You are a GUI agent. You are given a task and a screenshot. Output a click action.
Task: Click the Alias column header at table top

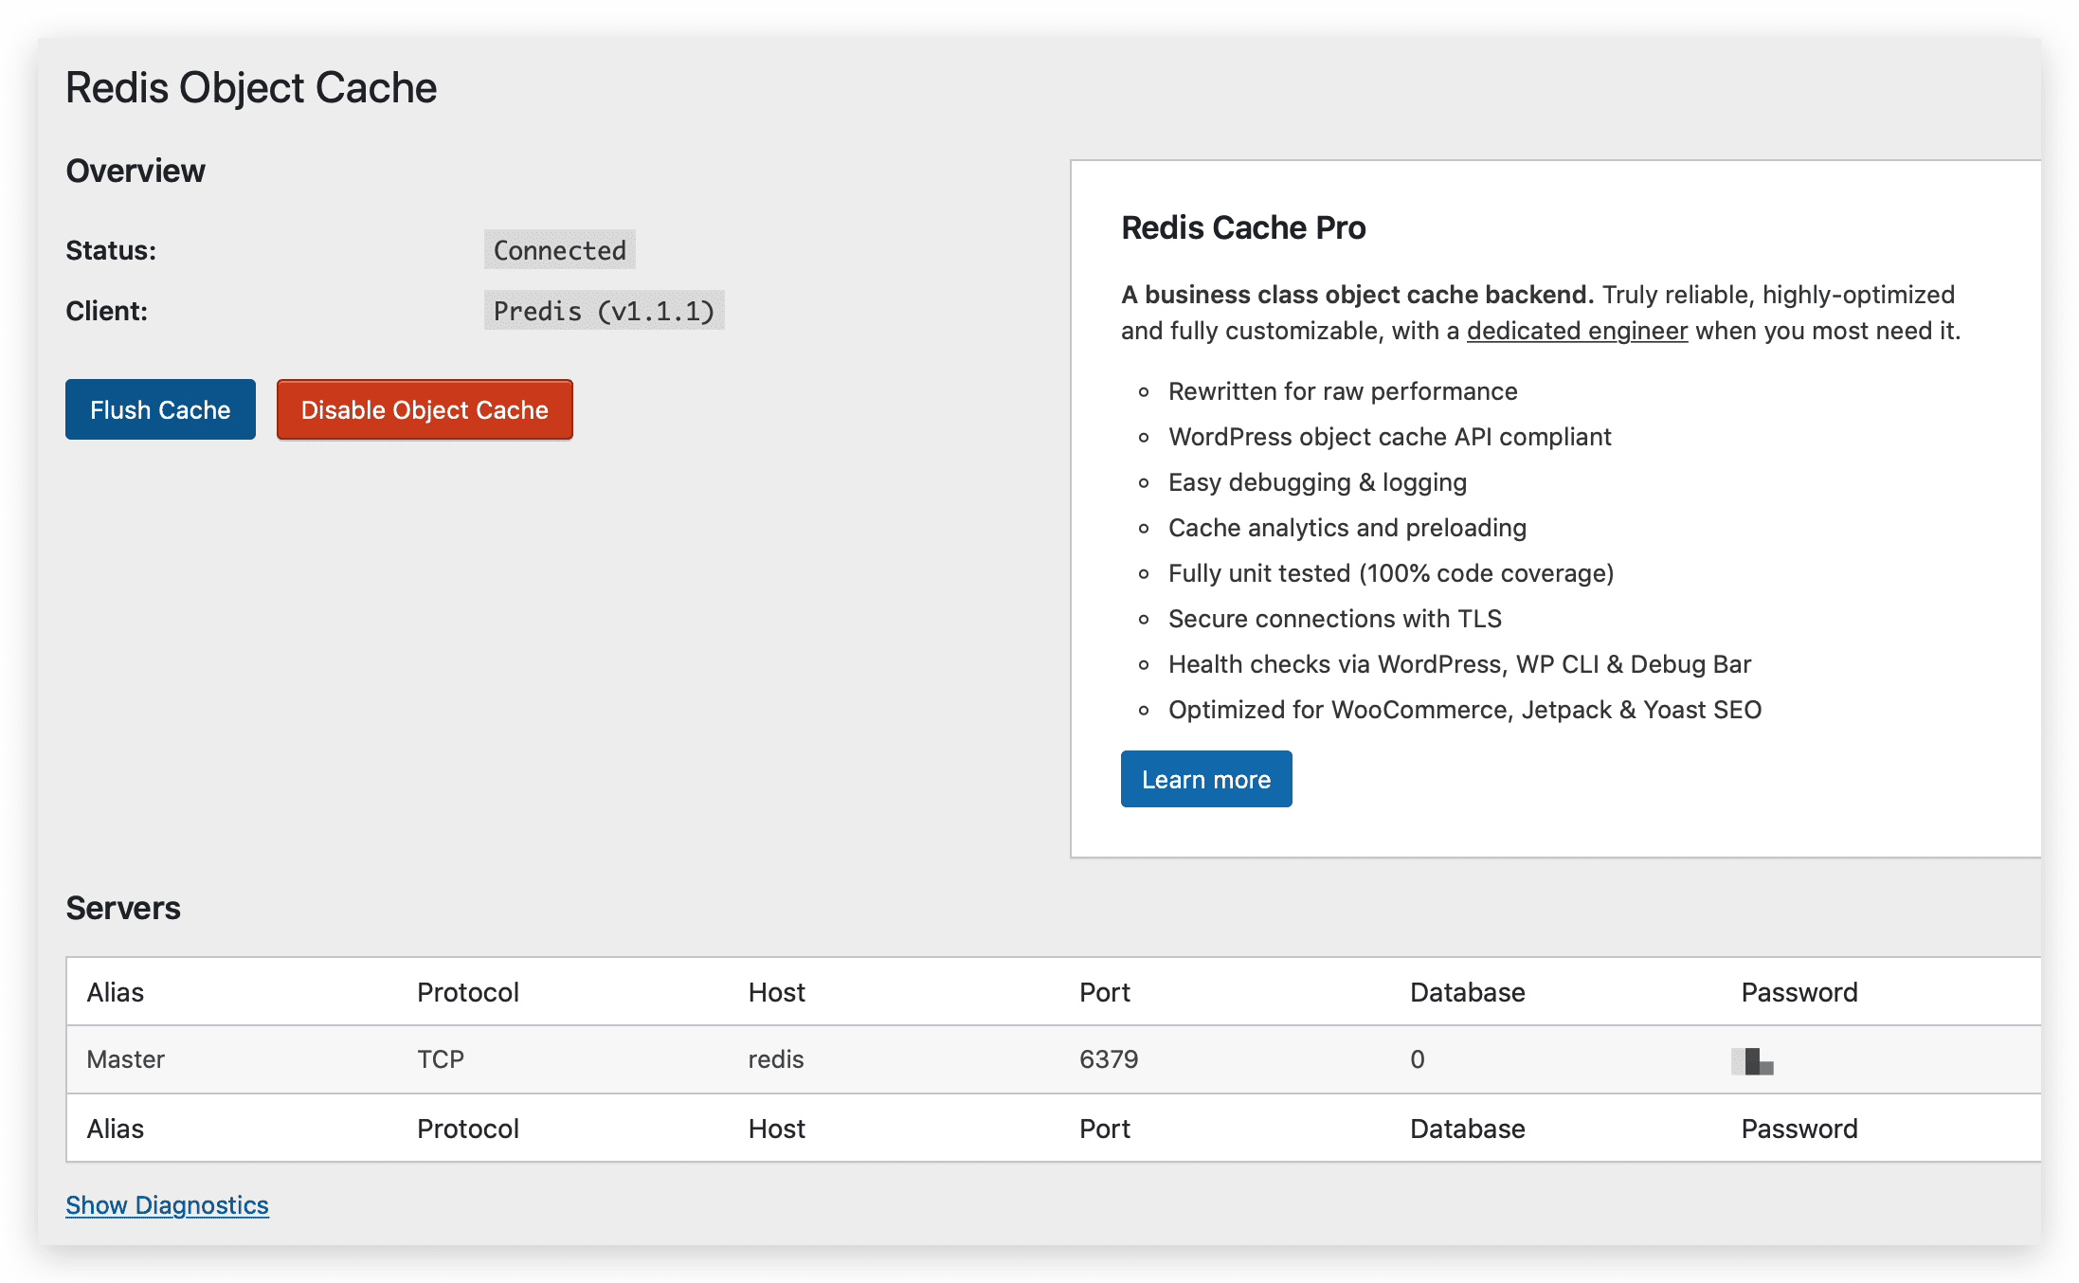click(x=116, y=992)
